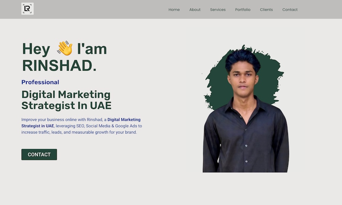The width and height of the screenshot is (342, 205).
Task: Click the 'Digital Marketing Strategist In UAE' heading
Action: pos(66,100)
